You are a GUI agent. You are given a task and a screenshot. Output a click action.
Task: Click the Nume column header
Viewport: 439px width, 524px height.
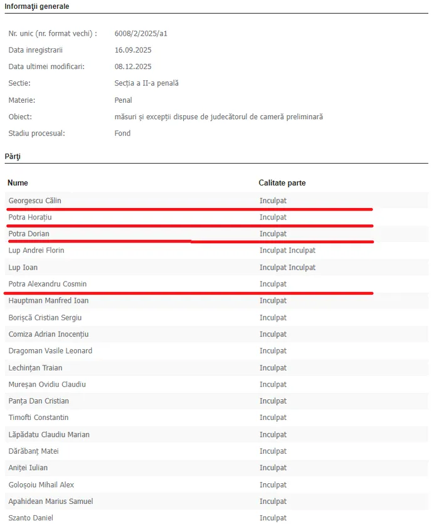[x=18, y=183]
